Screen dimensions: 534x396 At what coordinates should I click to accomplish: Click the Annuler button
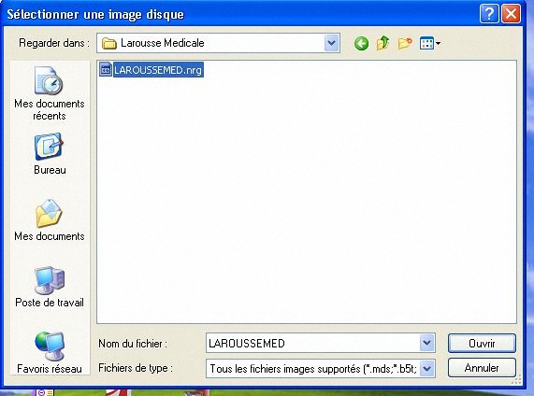482,368
